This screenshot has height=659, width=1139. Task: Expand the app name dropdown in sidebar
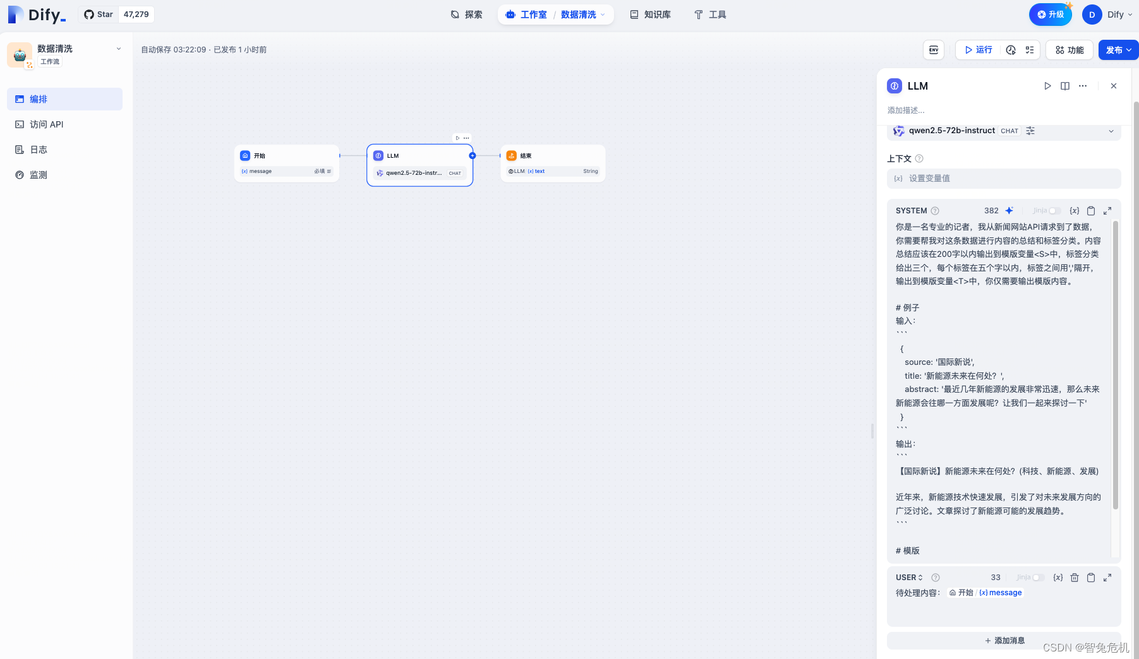(x=118, y=49)
